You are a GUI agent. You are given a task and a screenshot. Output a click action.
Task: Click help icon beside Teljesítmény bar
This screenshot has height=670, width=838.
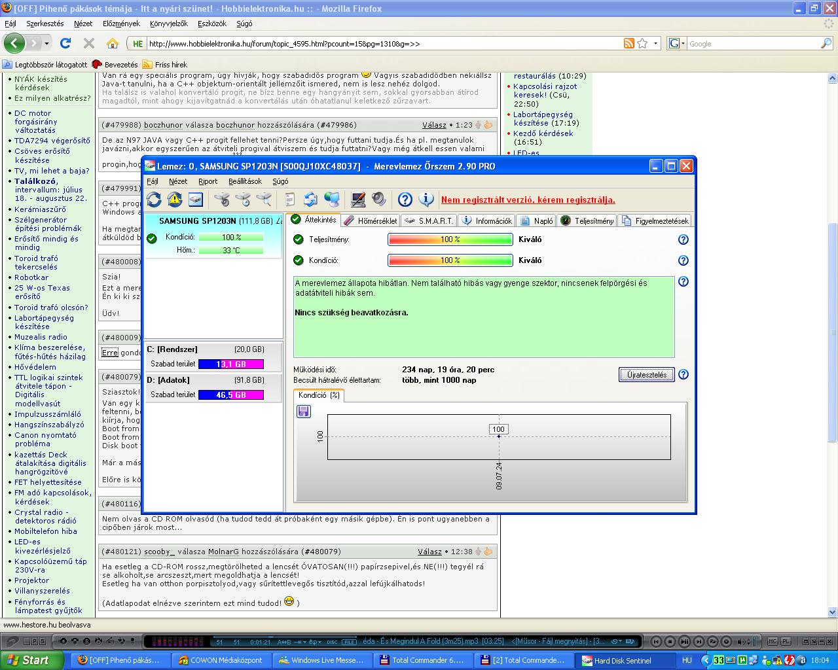tap(683, 239)
